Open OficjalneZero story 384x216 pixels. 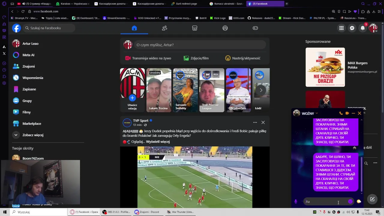(x=238, y=90)
